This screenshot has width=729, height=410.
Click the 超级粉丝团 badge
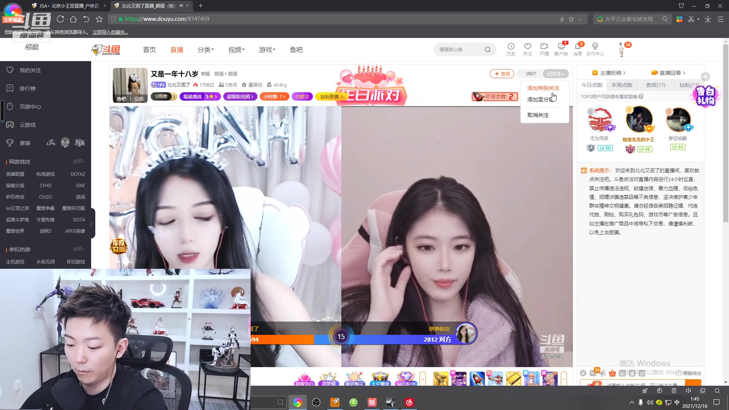(240, 96)
